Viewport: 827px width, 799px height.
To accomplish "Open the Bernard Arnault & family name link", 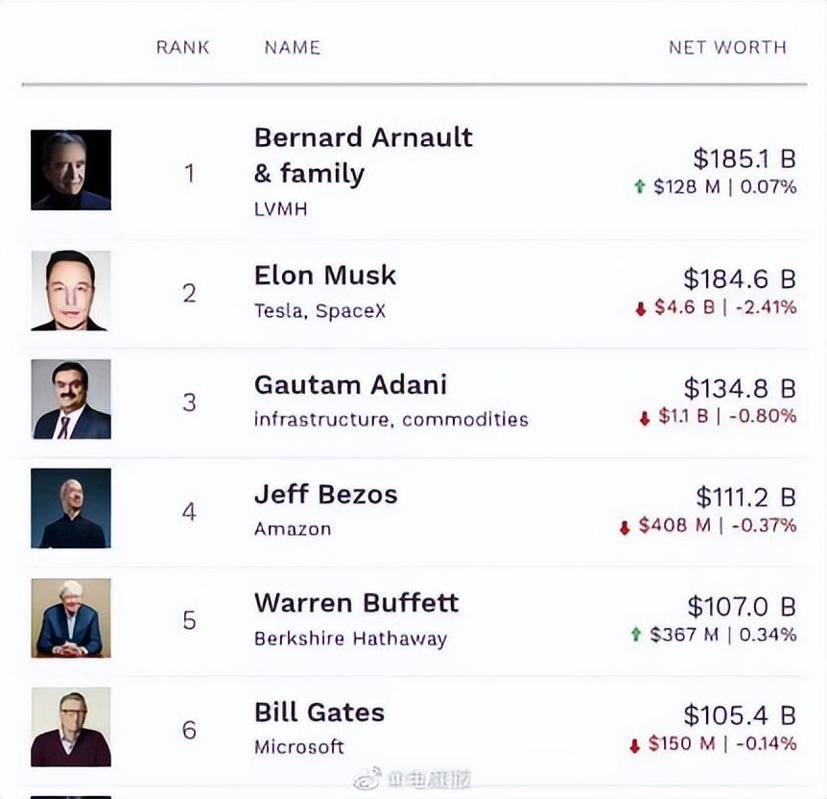I will (363, 155).
